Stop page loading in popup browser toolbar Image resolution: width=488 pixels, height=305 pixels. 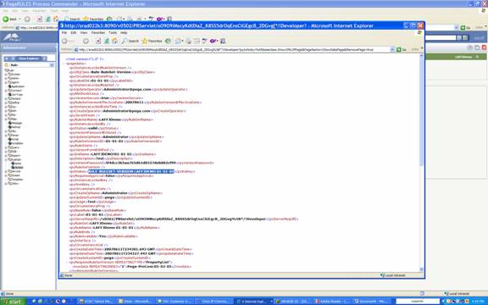tap(98, 41)
